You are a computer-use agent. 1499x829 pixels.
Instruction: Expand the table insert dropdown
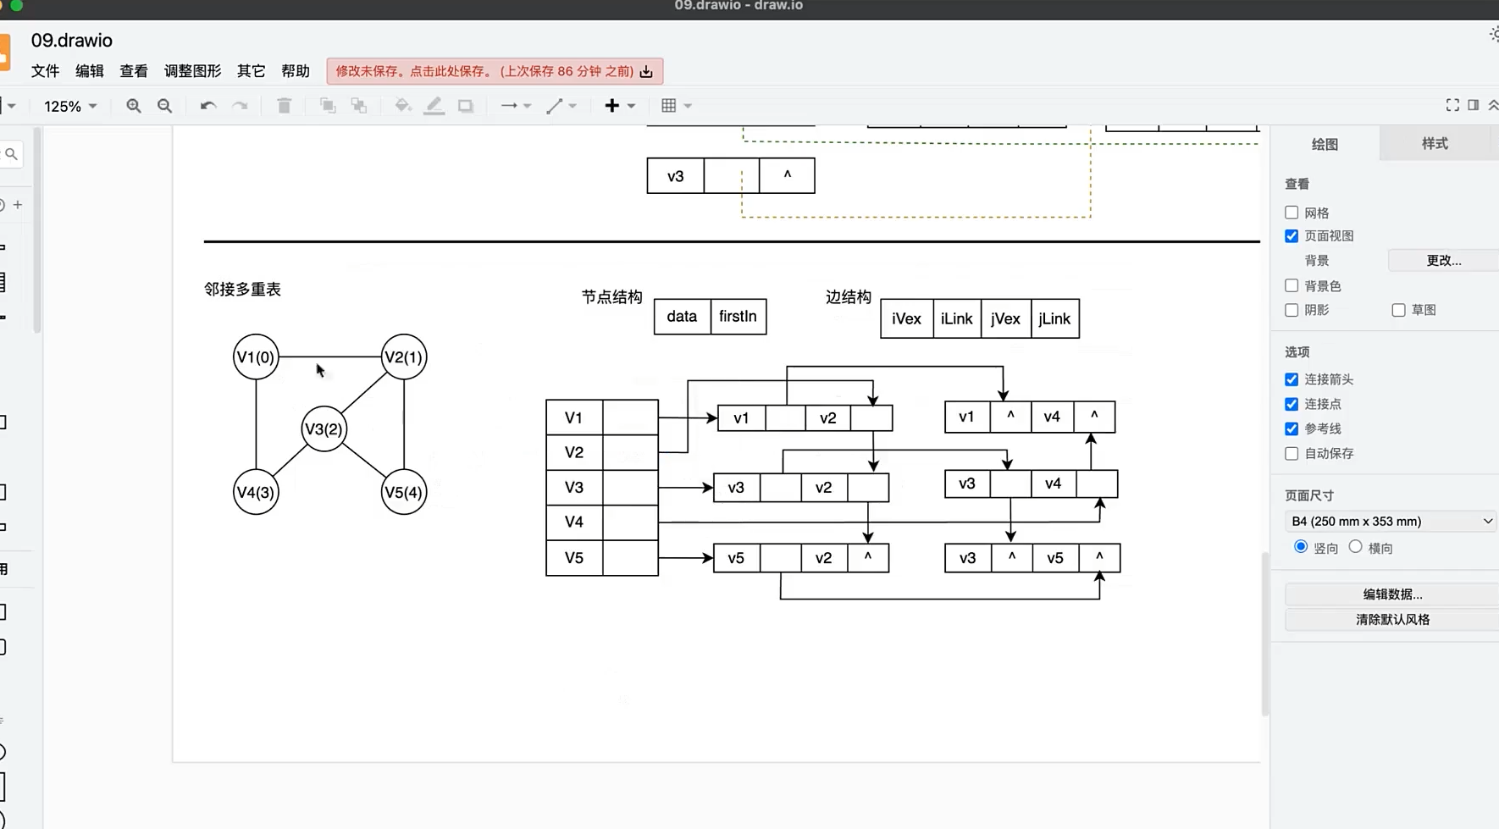click(x=676, y=106)
